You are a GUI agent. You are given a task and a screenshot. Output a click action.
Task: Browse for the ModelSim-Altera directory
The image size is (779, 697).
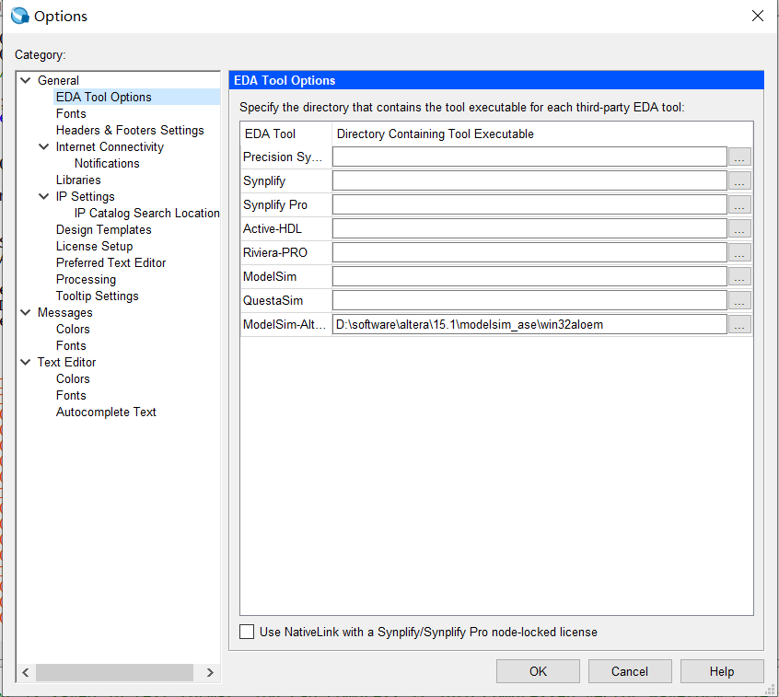click(739, 324)
